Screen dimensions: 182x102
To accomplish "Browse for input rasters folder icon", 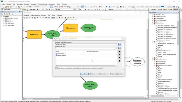I will pos(119,48).
